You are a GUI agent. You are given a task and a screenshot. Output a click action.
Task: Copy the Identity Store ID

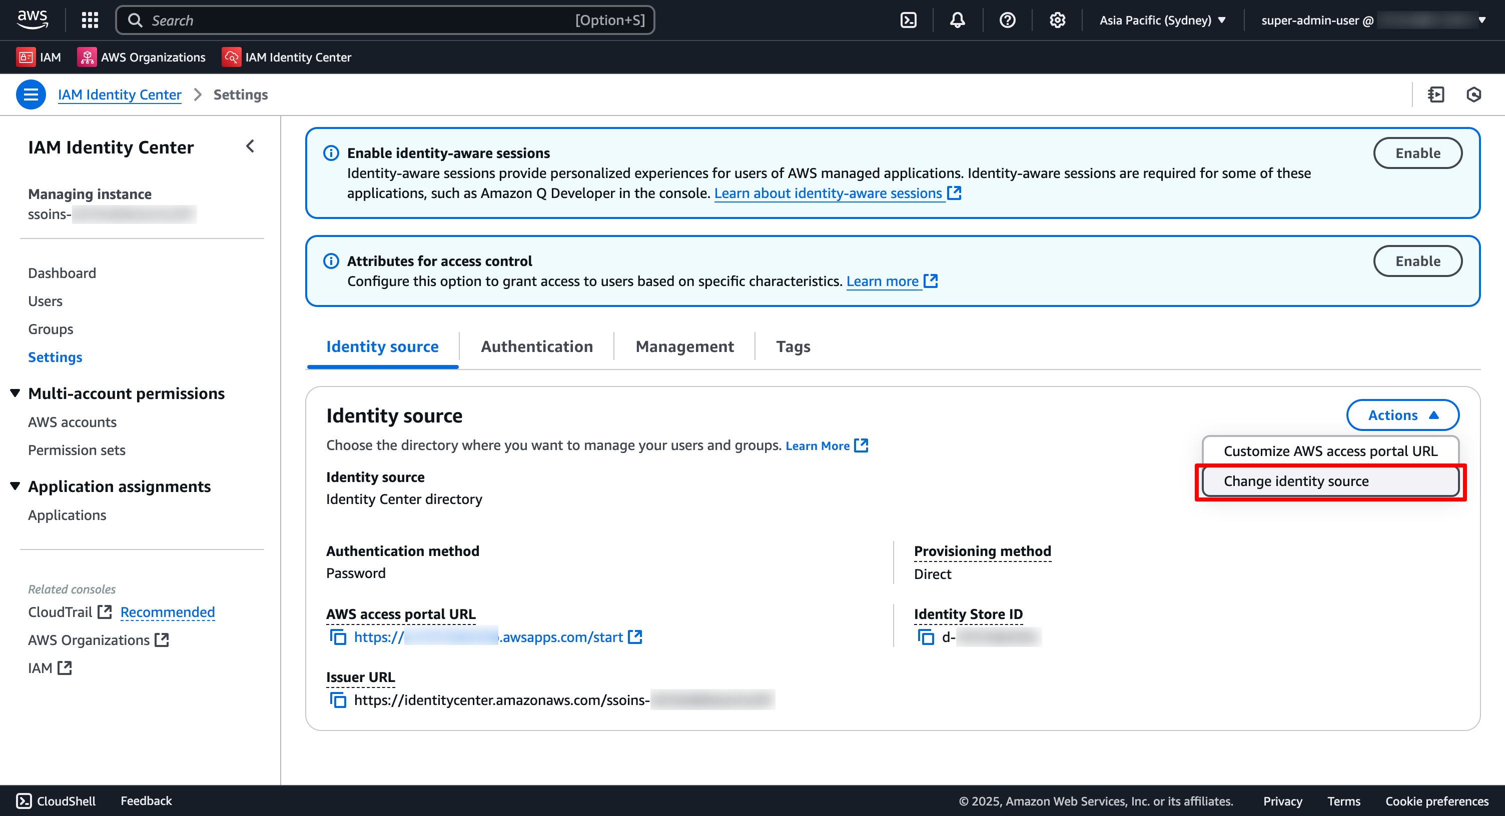(926, 637)
